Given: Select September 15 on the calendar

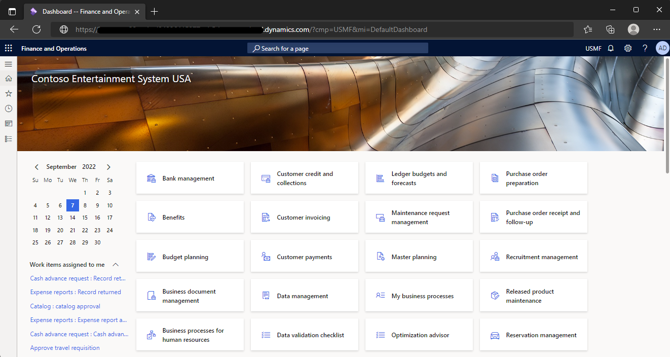Looking at the screenshot, I should [85, 218].
